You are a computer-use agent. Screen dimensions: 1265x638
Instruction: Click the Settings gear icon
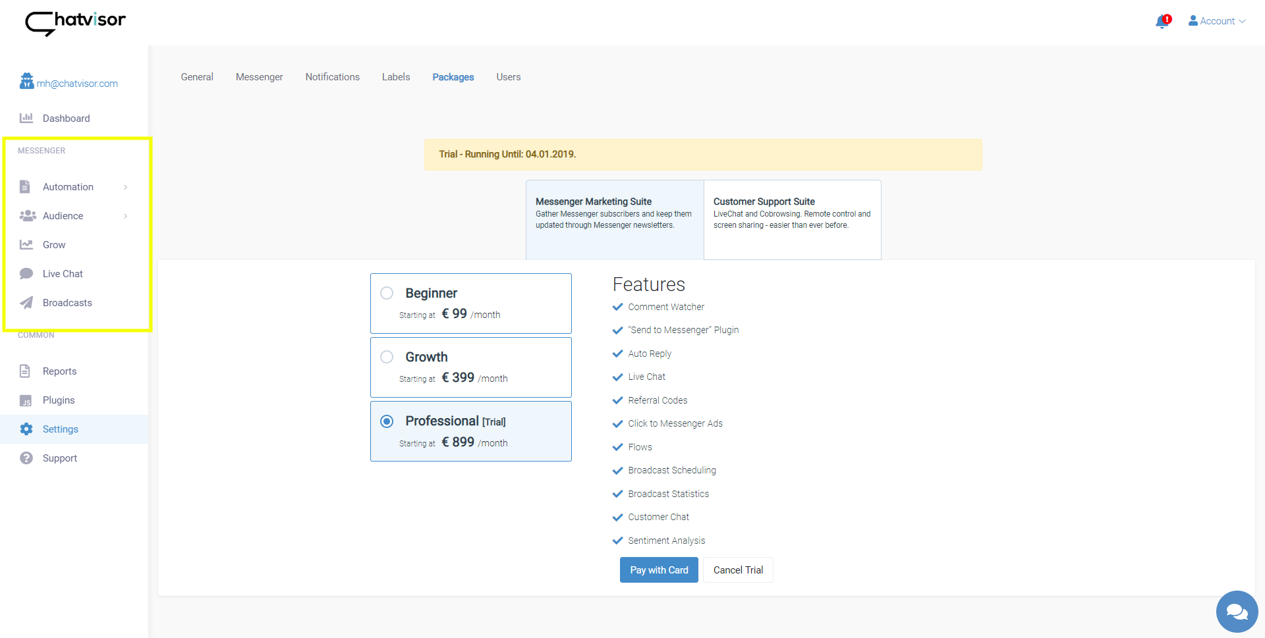[26, 429]
